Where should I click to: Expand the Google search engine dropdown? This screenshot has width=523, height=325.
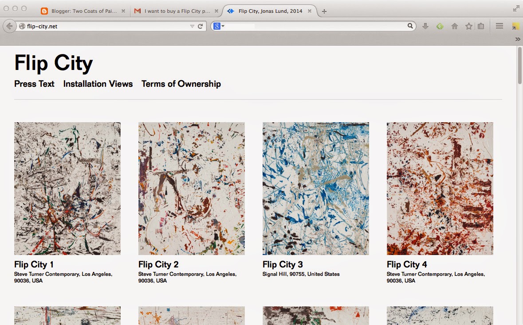218,27
